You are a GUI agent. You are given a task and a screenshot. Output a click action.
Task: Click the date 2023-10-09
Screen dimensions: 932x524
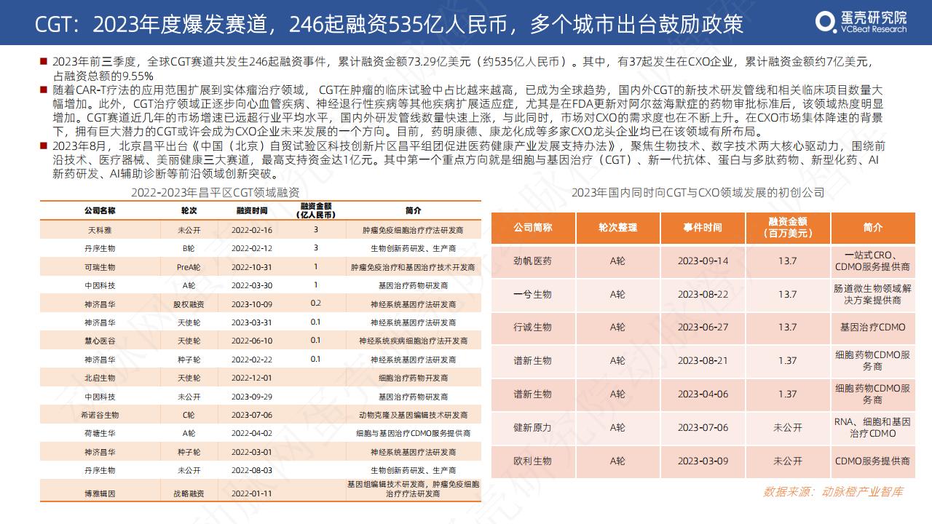(252, 303)
